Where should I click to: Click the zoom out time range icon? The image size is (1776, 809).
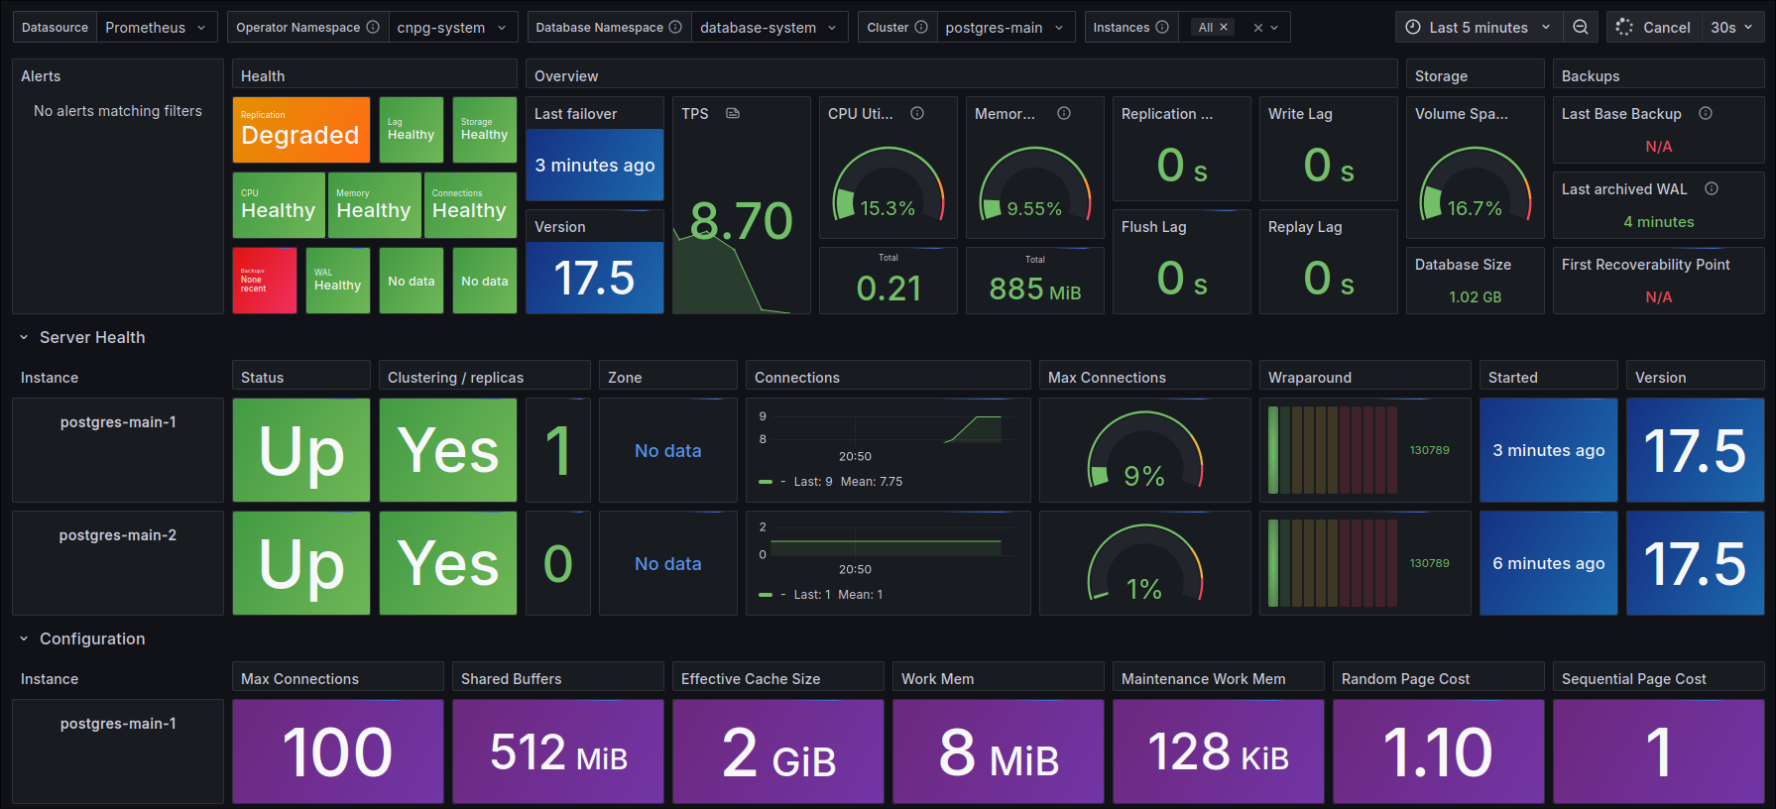(x=1581, y=28)
